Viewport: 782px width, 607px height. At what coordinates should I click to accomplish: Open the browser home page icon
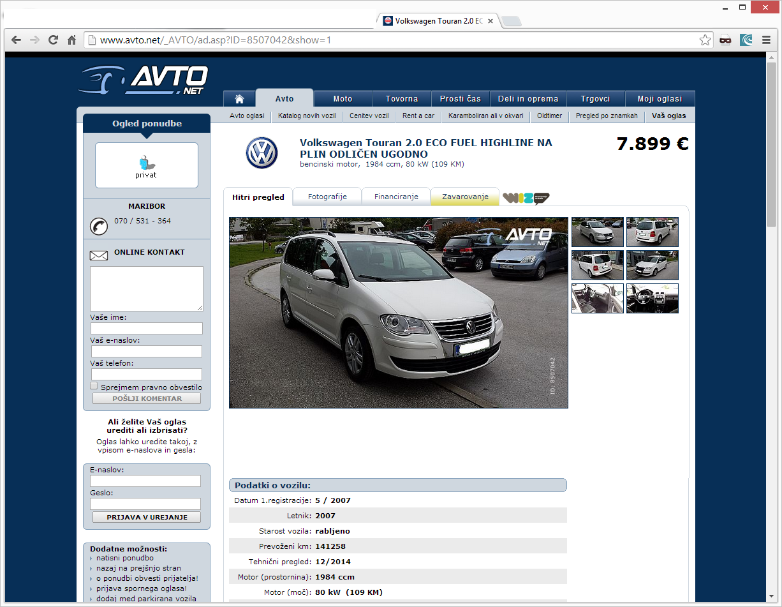coord(72,40)
